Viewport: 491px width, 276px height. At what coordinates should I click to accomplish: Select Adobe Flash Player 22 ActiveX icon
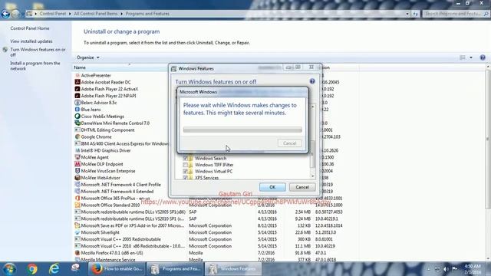pos(77,89)
